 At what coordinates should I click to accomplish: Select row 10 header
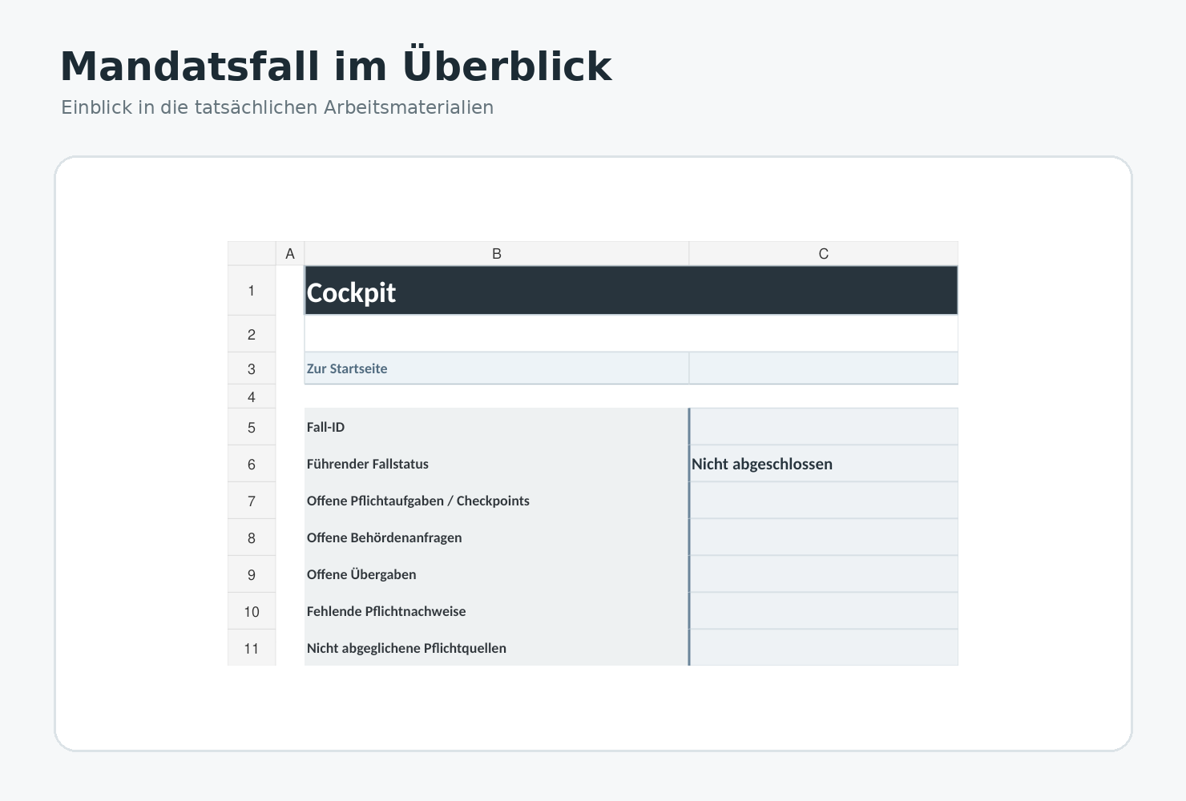(x=252, y=611)
